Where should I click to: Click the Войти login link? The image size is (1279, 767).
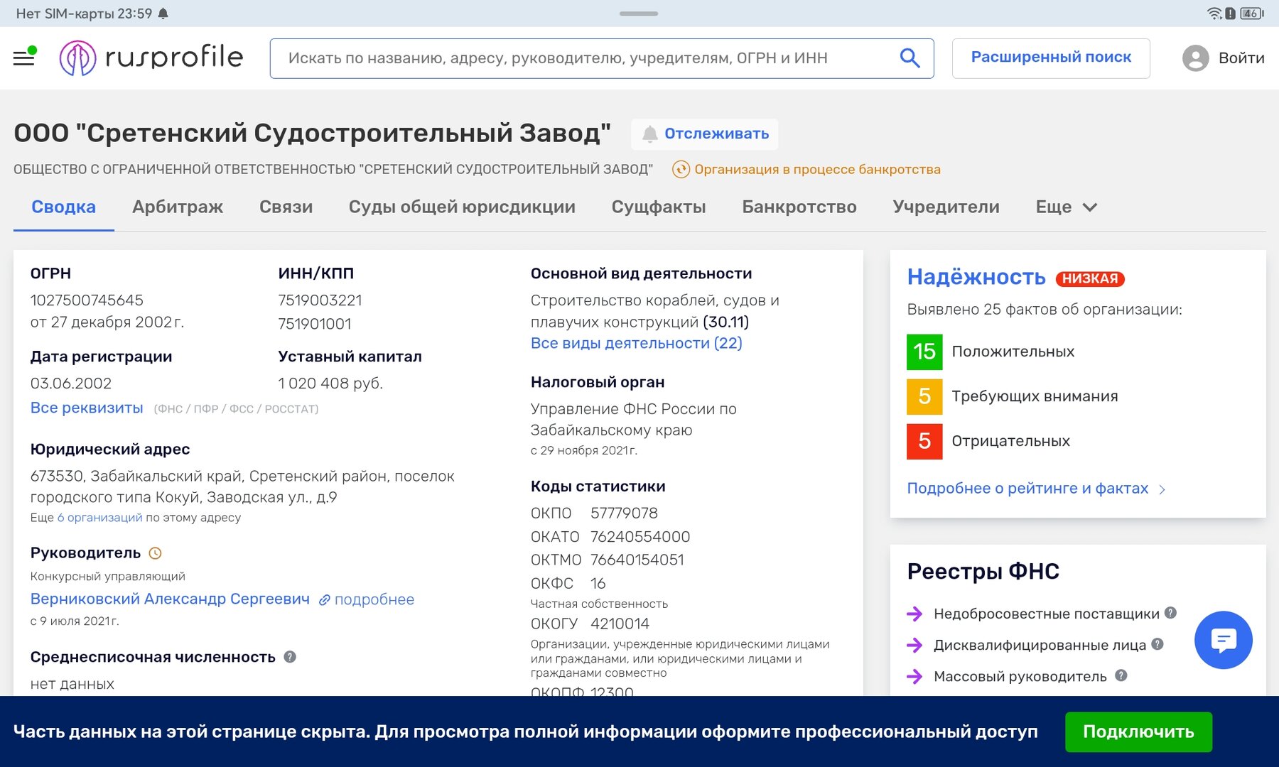pos(1241,58)
